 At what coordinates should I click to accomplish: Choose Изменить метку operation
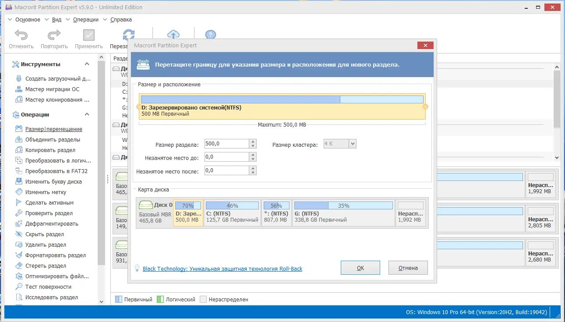pos(40,192)
